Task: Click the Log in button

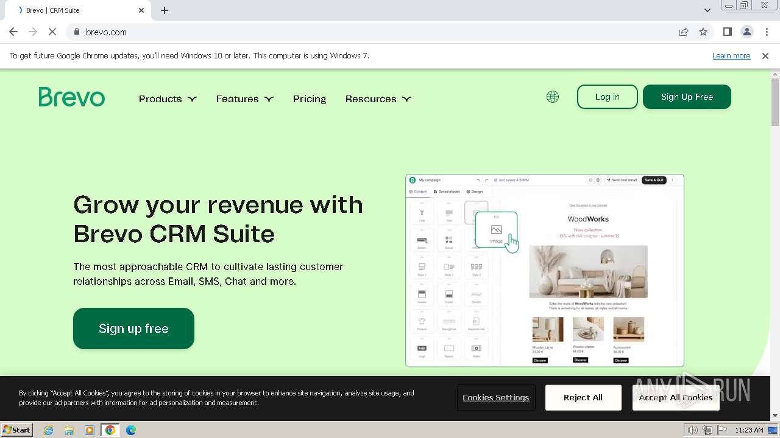Action: pos(608,97)
